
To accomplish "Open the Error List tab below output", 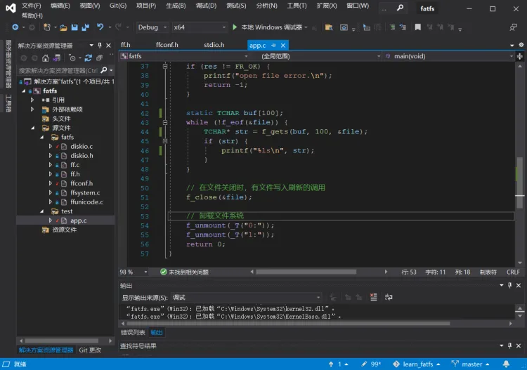I will pyautogui.click(x=132, y=332).
